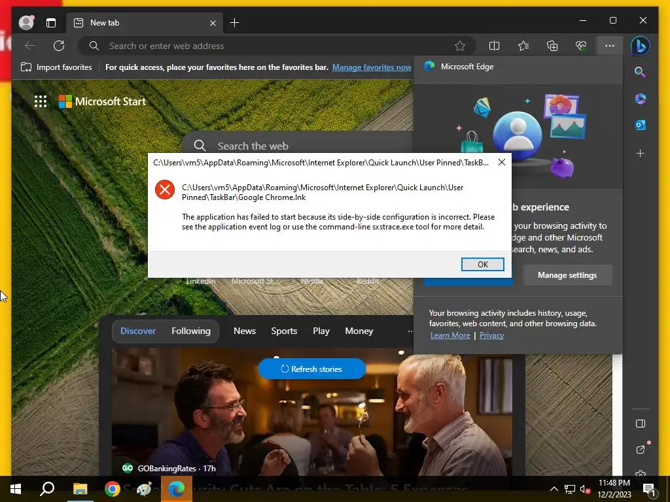
Task: Open the Microsoft Start app launcher grid
Action: (41, 101)
